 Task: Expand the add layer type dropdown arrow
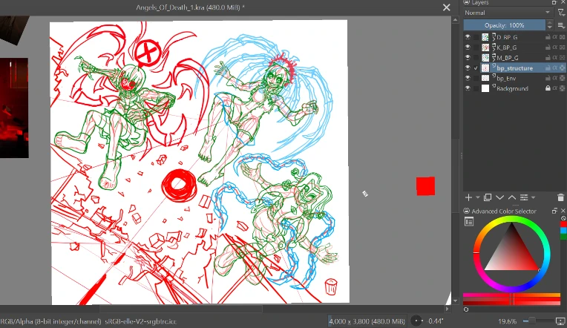476,197
